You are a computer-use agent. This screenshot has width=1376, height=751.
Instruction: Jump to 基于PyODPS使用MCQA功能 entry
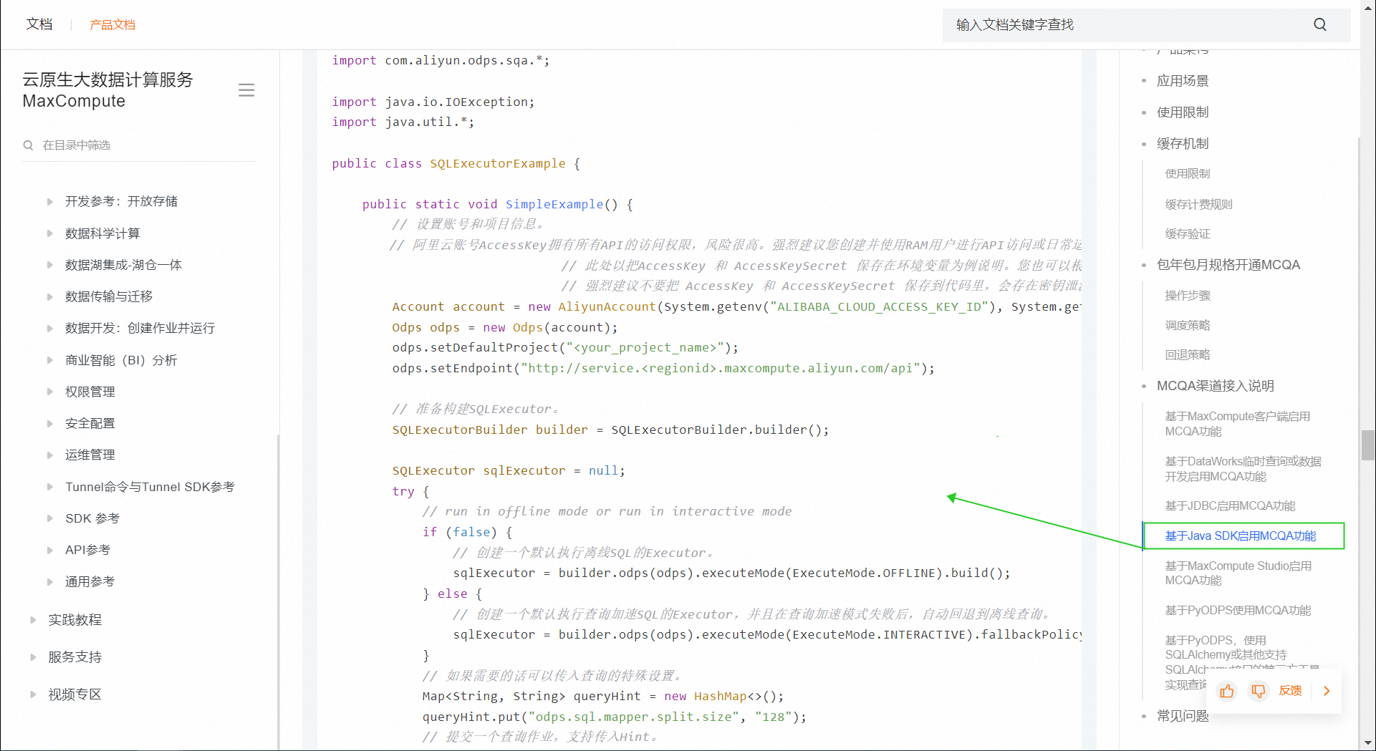[x=1238, y=611]
